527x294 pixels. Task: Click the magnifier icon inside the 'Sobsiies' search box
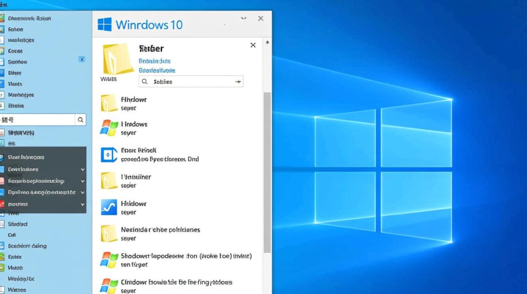pos(145,81)
